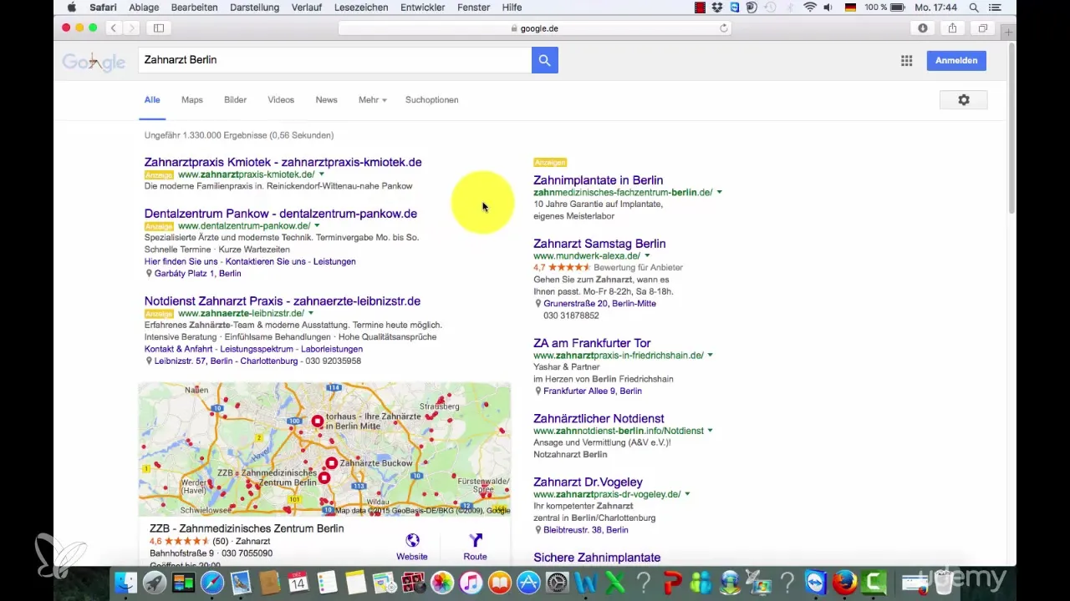Go back in Safari history

pos(114,28)
